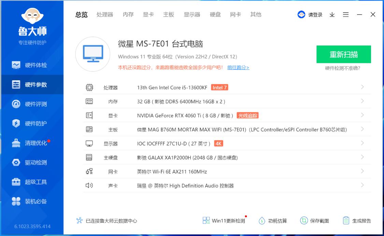Screen dimensions: 384x236
Task: Expand the 处理器 row details
Action: 362,87
